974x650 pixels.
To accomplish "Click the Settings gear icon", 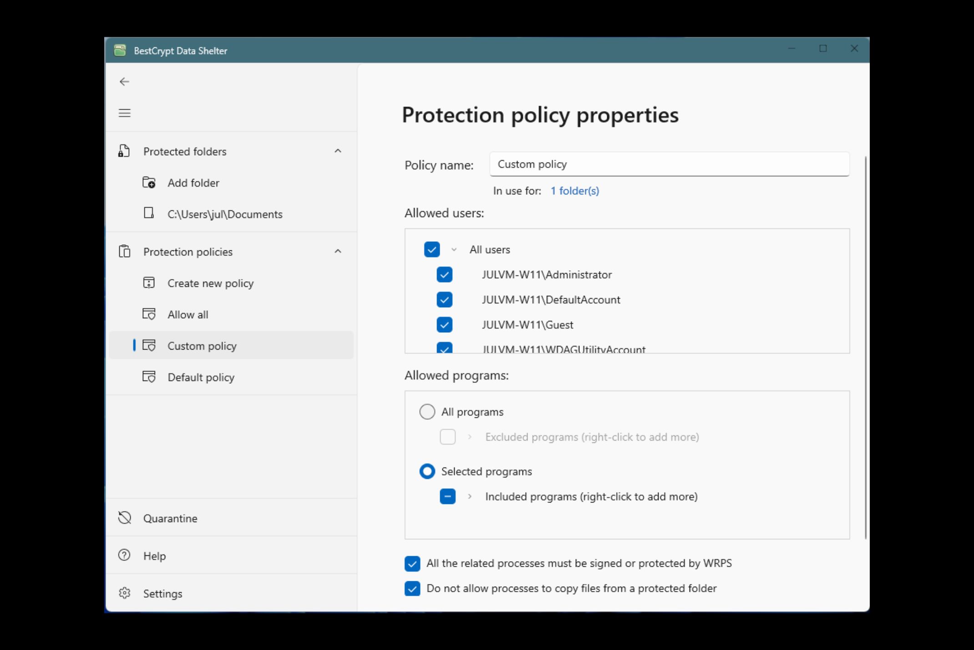I will coord(124,593).
